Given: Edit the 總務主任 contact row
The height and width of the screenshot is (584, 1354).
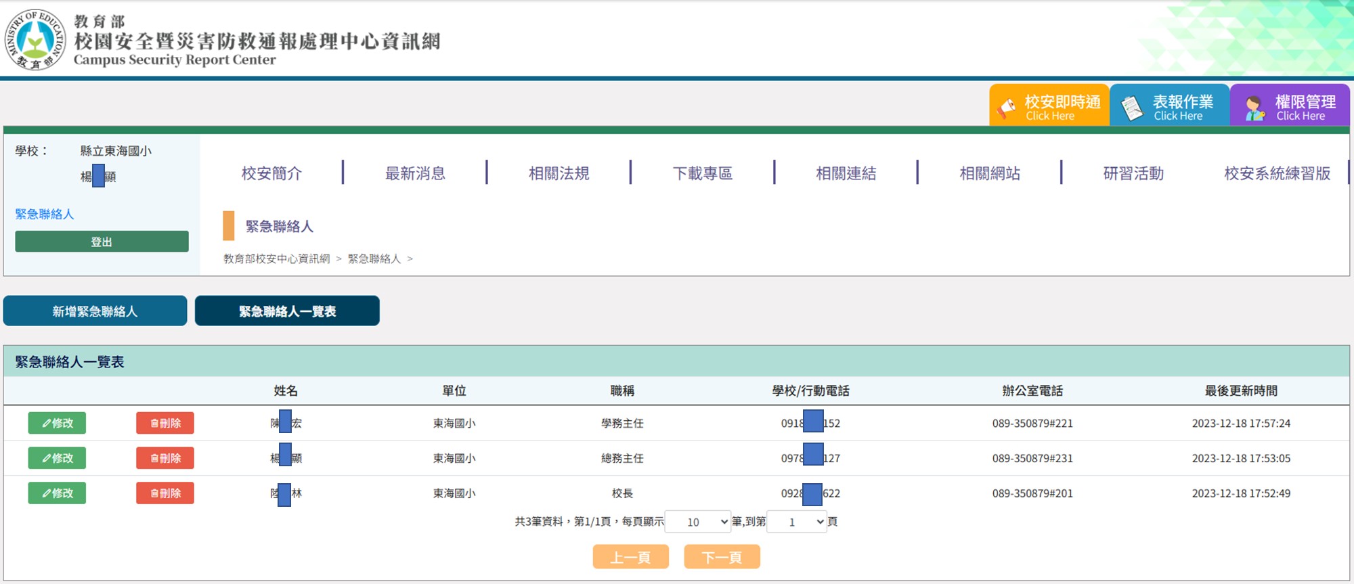Looking at the screenshot, I should tap(57, 458).
